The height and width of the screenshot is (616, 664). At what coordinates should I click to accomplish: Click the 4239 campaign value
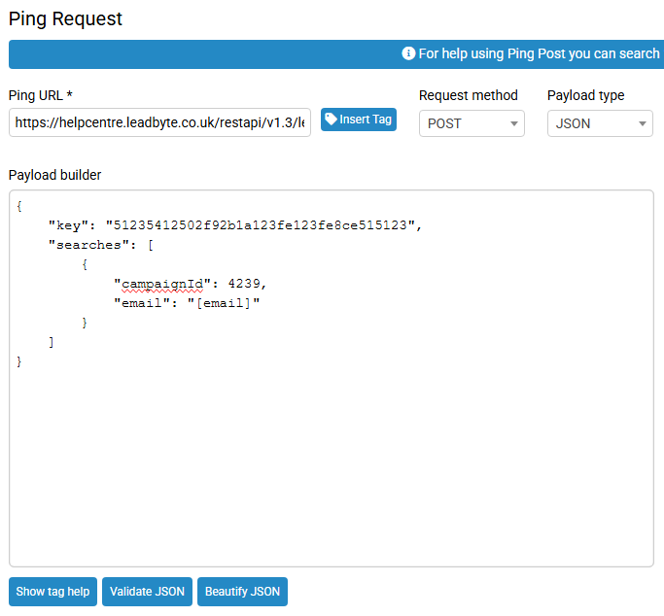(x=244, y=284)
